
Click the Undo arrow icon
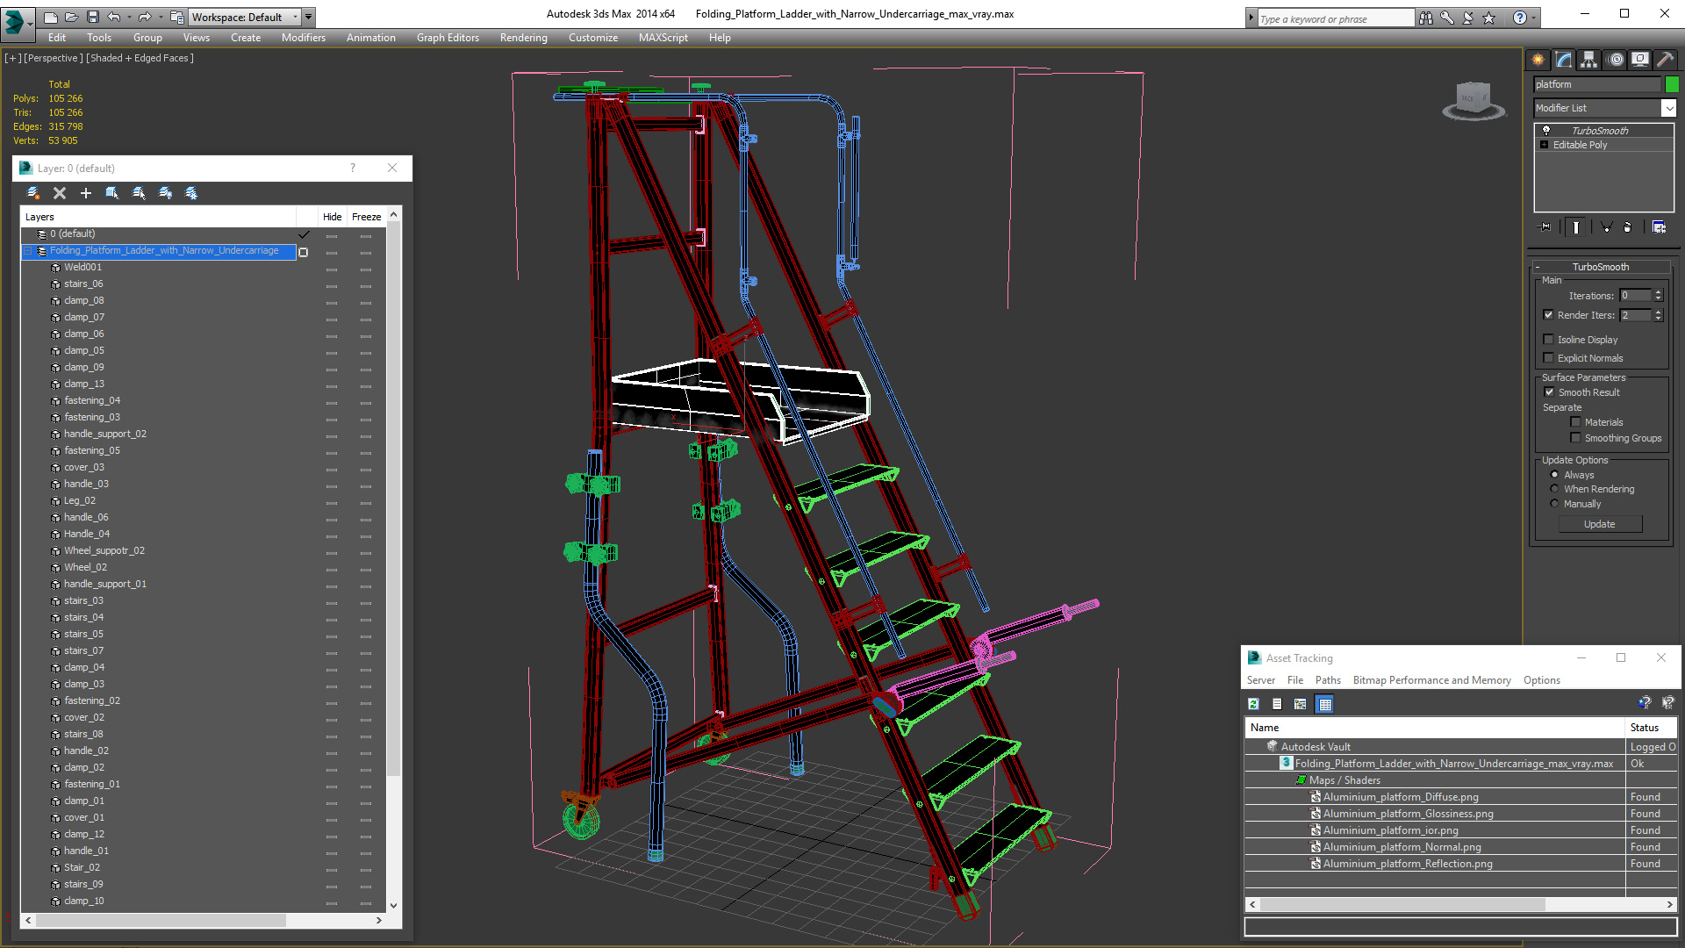click(114, 17)
